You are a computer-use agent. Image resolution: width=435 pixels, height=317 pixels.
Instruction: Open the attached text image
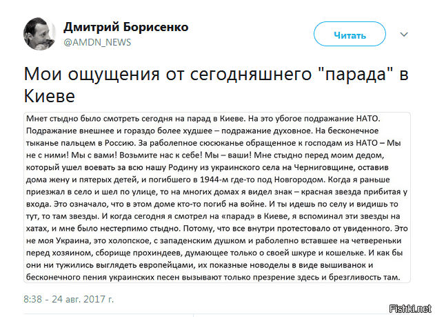(x=217, y=198)
